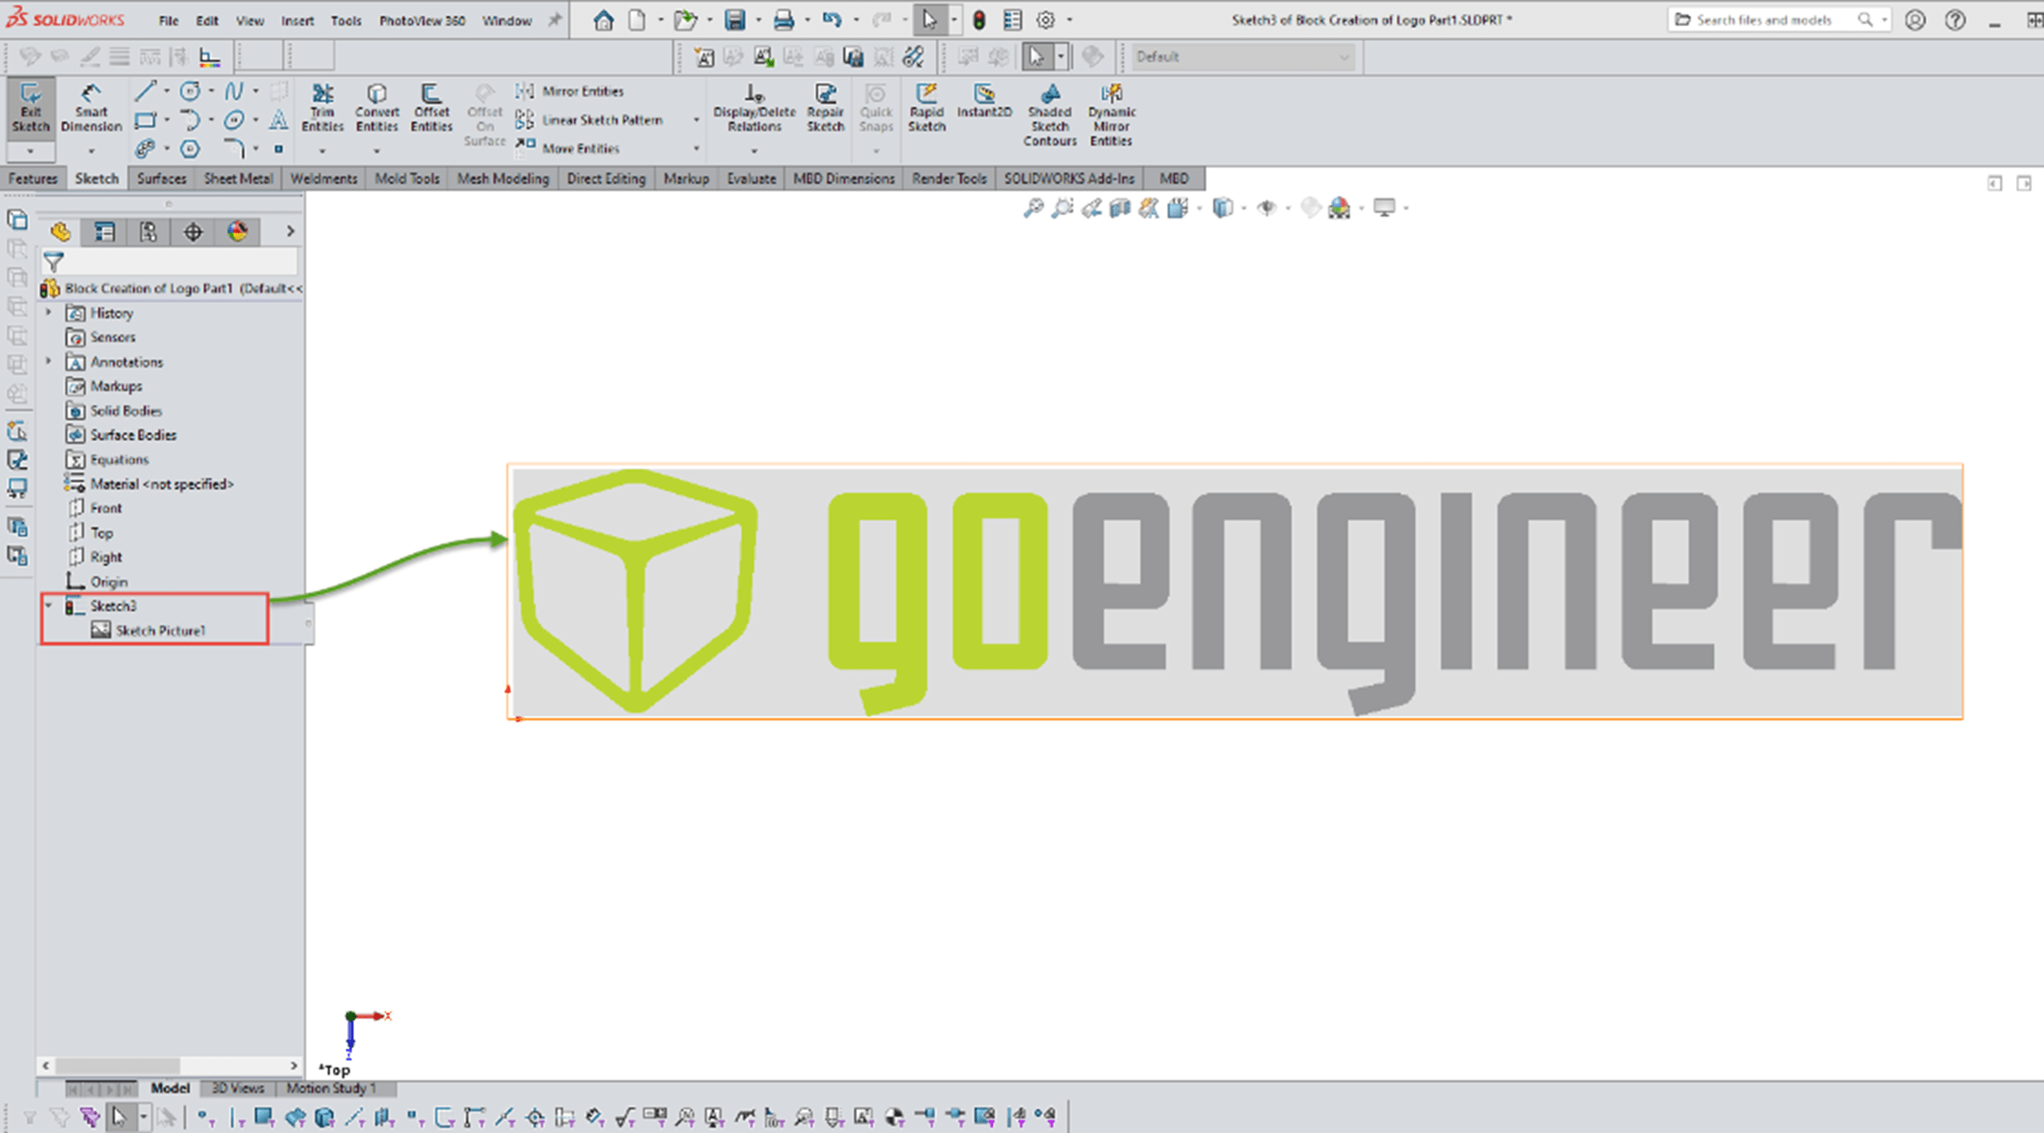Toggle Instant2D on or off

(984, 100)
